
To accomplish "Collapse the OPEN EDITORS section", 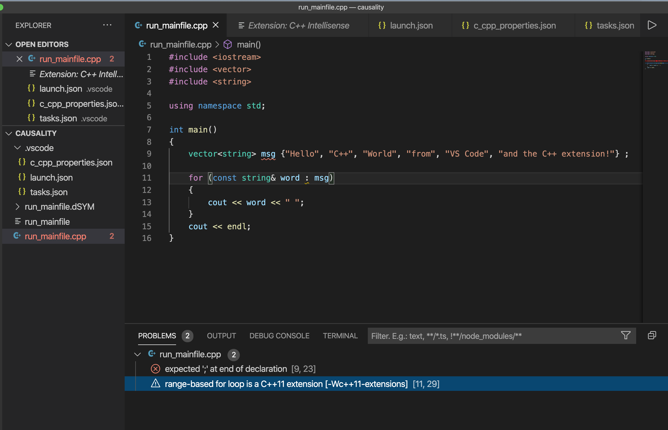I will point(9,44).
